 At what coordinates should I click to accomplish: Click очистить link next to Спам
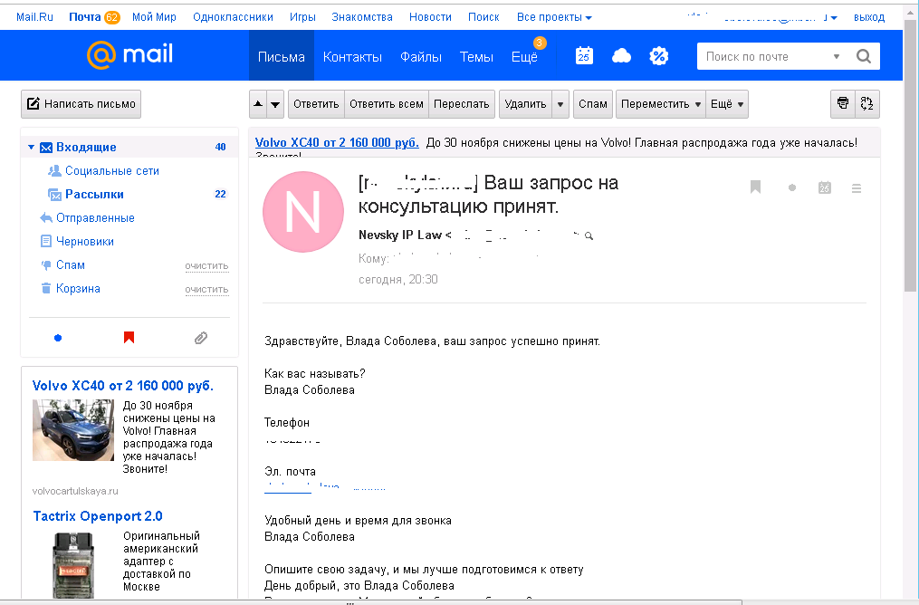(206, 265)
